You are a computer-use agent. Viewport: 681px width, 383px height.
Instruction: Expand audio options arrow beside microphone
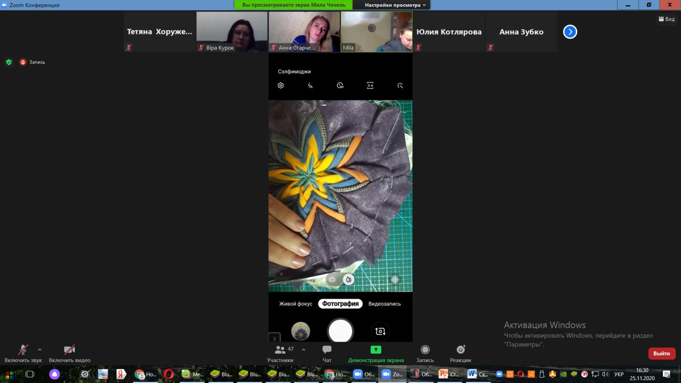coord(40,350)
